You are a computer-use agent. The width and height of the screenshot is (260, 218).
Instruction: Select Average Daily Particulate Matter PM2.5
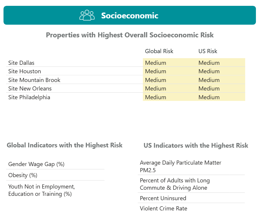coord(180,166)
